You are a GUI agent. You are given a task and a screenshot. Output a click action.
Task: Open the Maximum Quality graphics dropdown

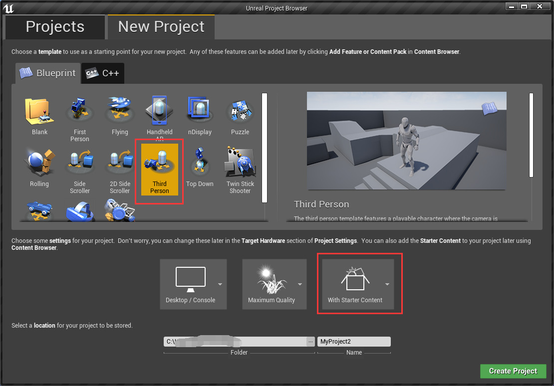274,284
